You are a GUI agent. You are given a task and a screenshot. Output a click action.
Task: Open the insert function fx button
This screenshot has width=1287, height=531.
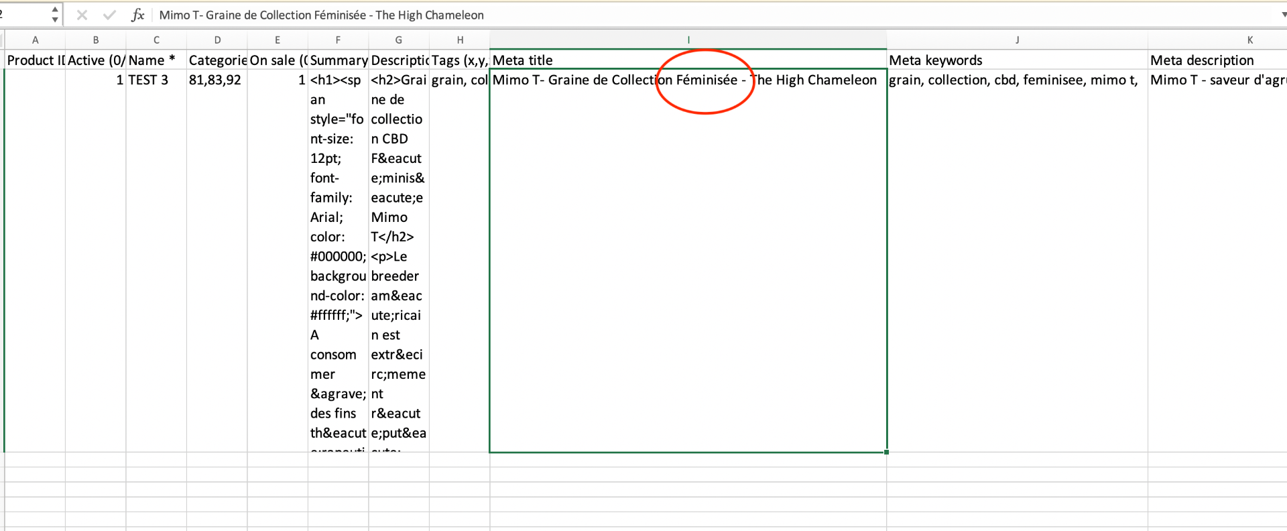pos(137,15)
